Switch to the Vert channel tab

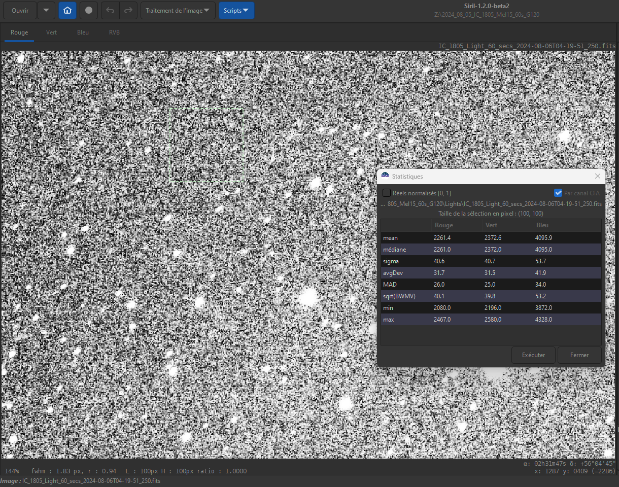51,32
